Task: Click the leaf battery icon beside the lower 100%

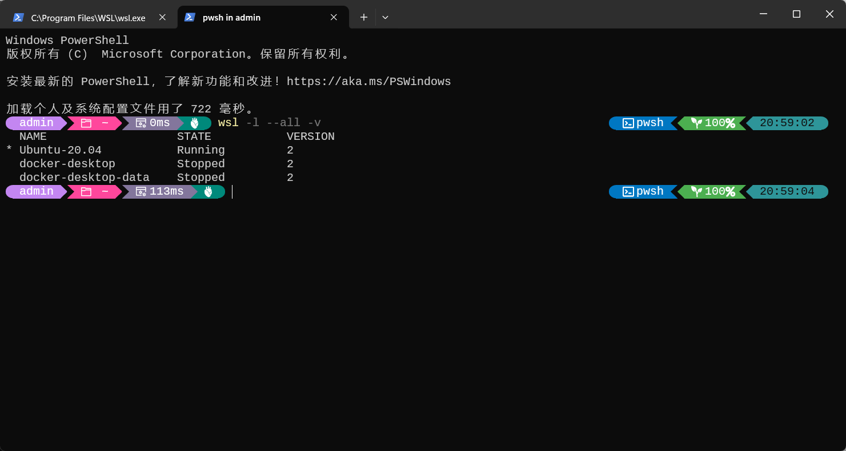Action: [696, 192]
